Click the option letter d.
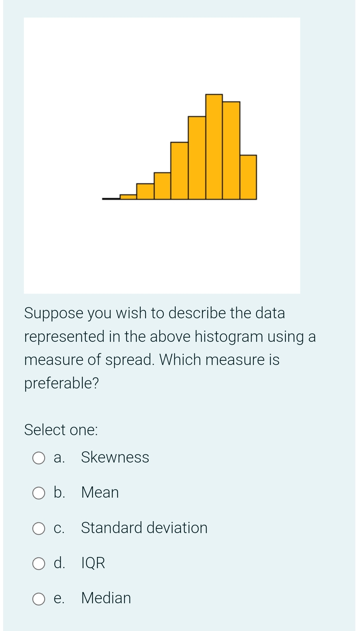This screenshot has height=631, width=356. pos(59,563)
